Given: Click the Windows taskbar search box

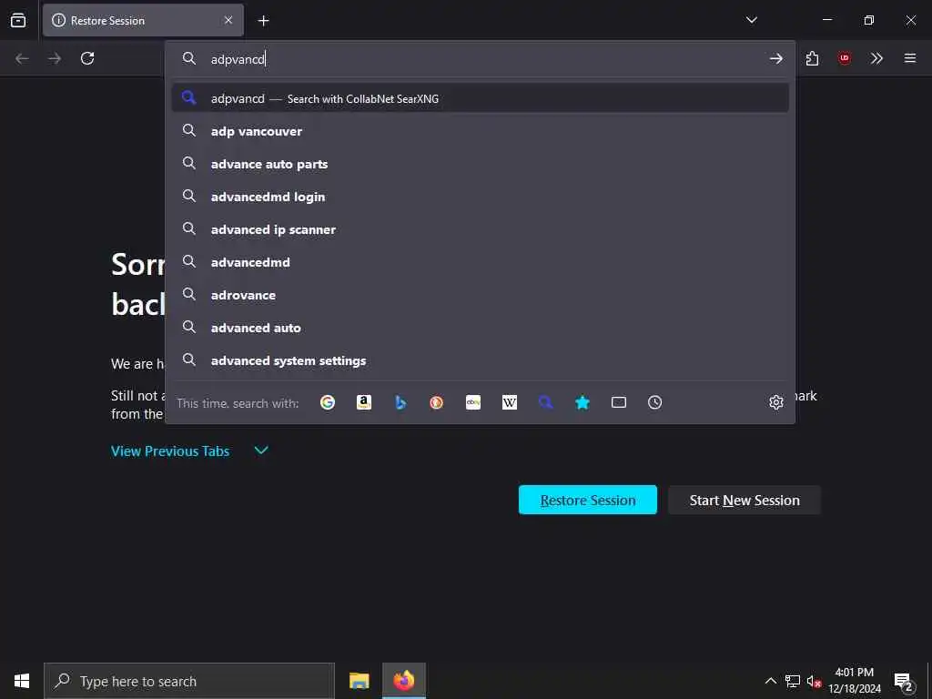Looking at the screenshot, I should [x=189, y=681].
